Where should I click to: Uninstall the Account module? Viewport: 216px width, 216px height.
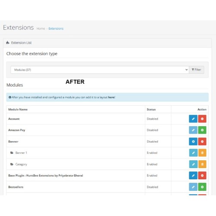(x=202, y=119)
